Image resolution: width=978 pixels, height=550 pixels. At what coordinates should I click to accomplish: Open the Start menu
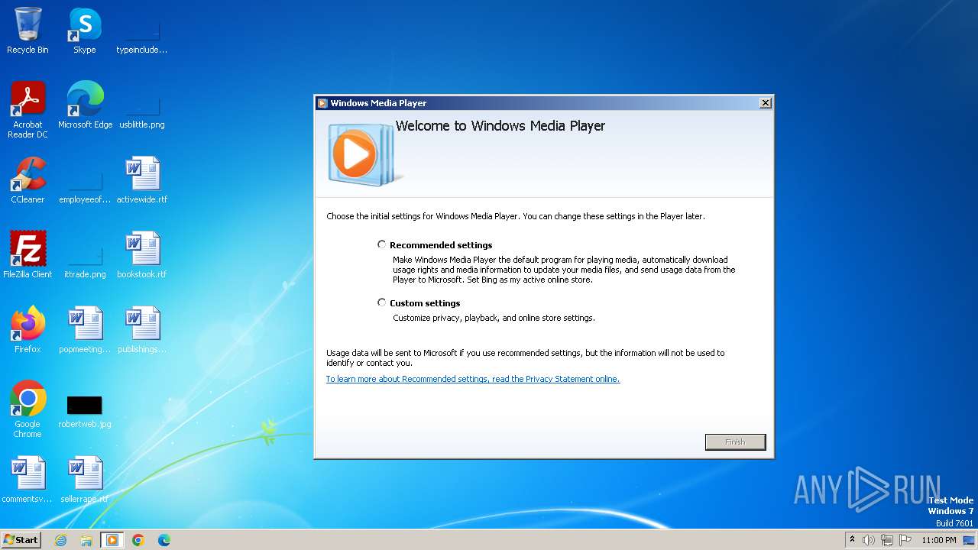(21, 540)
